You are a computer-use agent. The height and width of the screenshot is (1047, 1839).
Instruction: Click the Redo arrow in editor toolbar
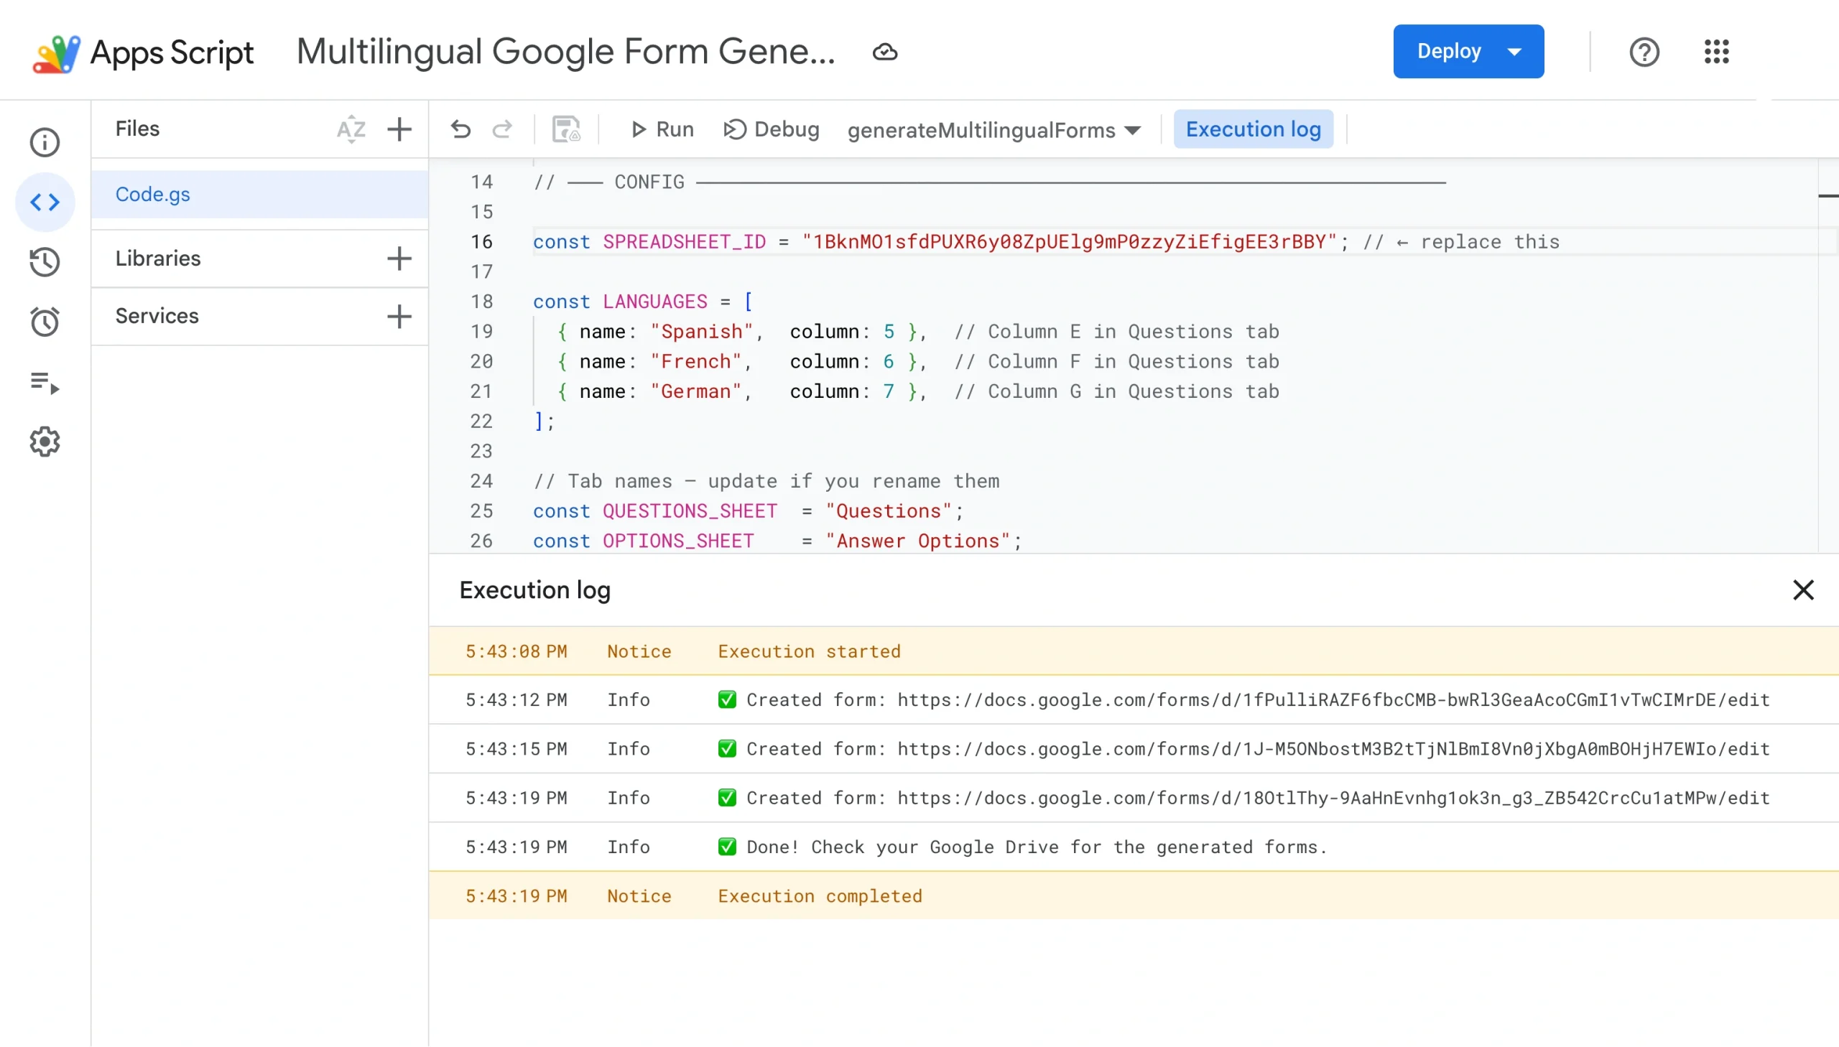(502, 129)
